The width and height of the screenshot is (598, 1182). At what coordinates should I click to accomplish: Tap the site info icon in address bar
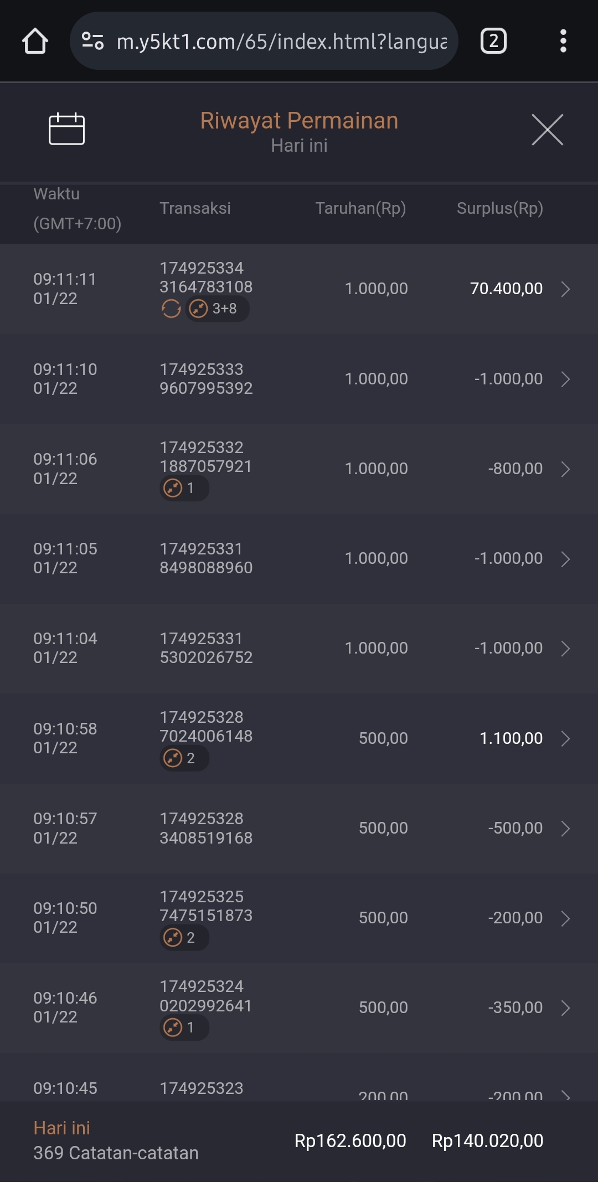(x=92, y=41)
